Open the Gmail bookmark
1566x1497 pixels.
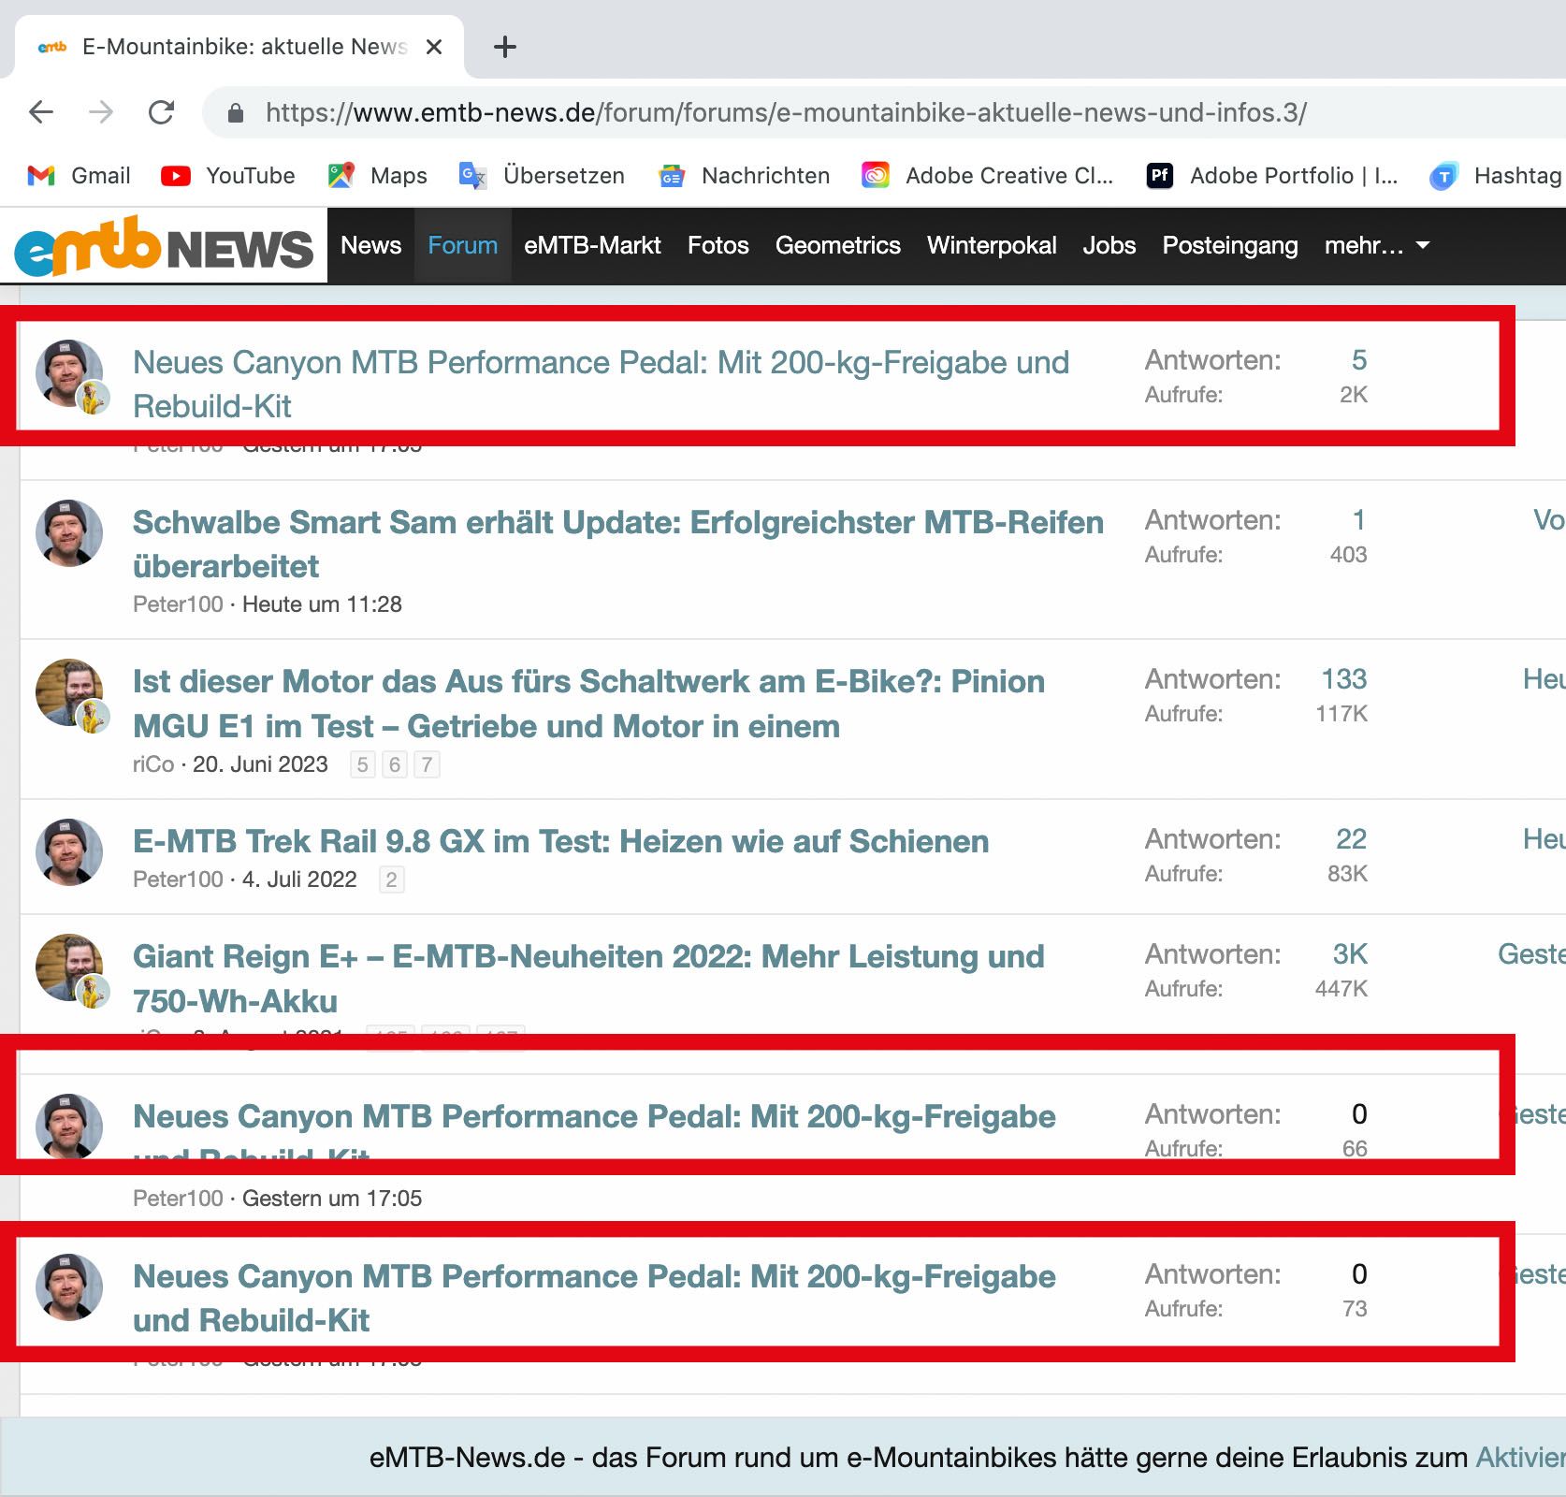pyautogui.click(x=80, y=176)
